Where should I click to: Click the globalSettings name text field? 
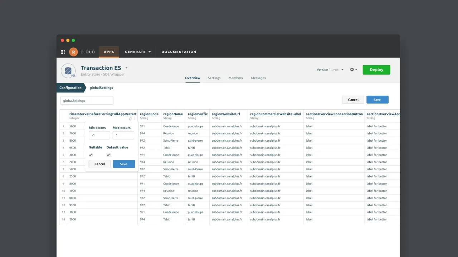(87, 101)
